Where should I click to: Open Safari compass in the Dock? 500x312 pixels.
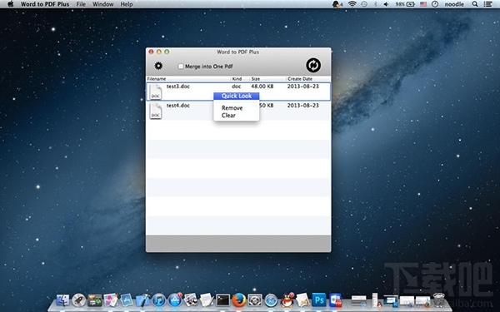[x=271, y=300]
